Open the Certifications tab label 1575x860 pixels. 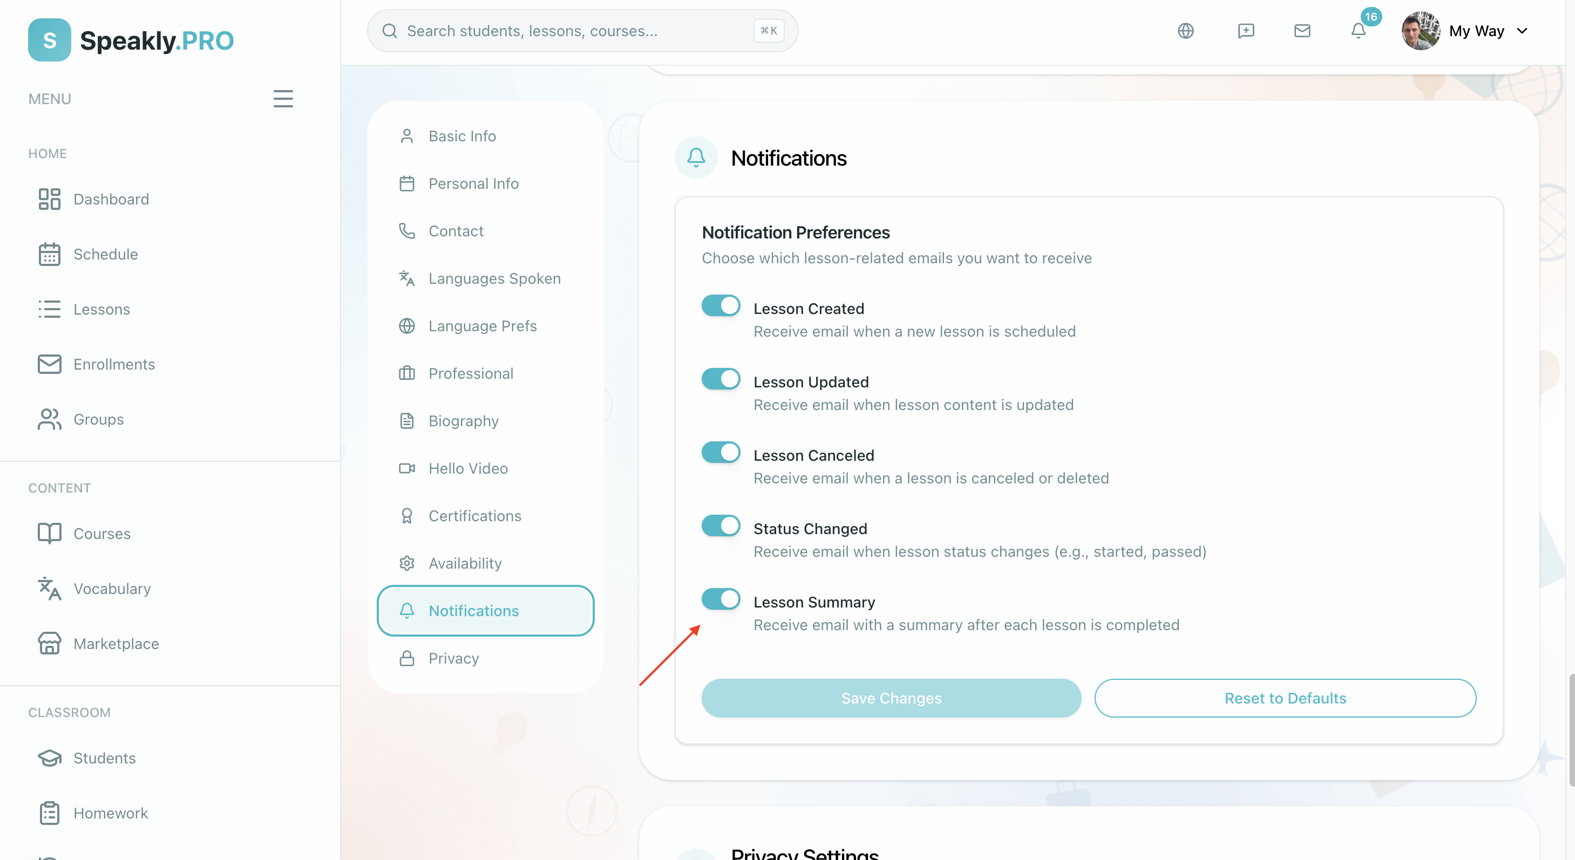coord(474,516)
